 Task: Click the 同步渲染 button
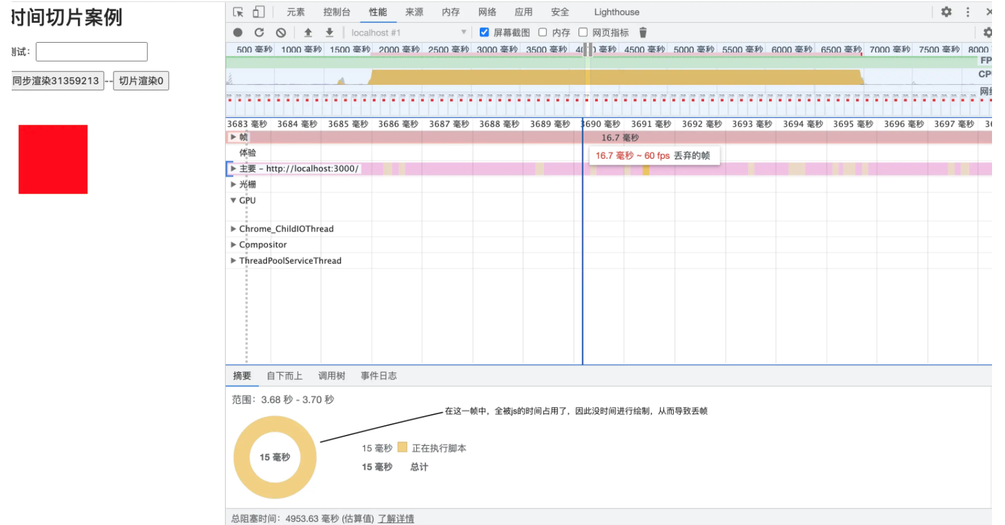click(x=56, y=81)
